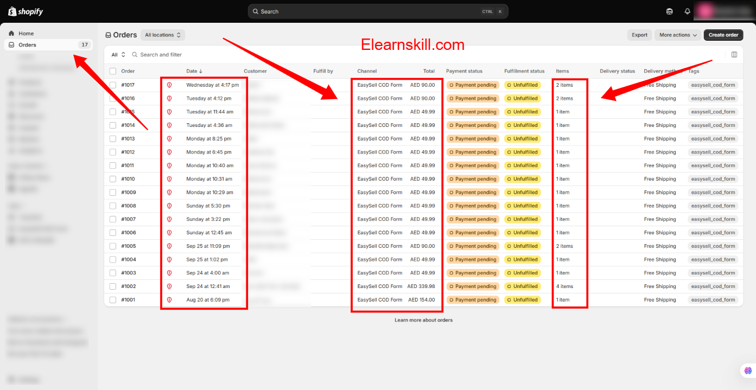
Task: Check the box beside order #1011
Action: pos(113,165)
